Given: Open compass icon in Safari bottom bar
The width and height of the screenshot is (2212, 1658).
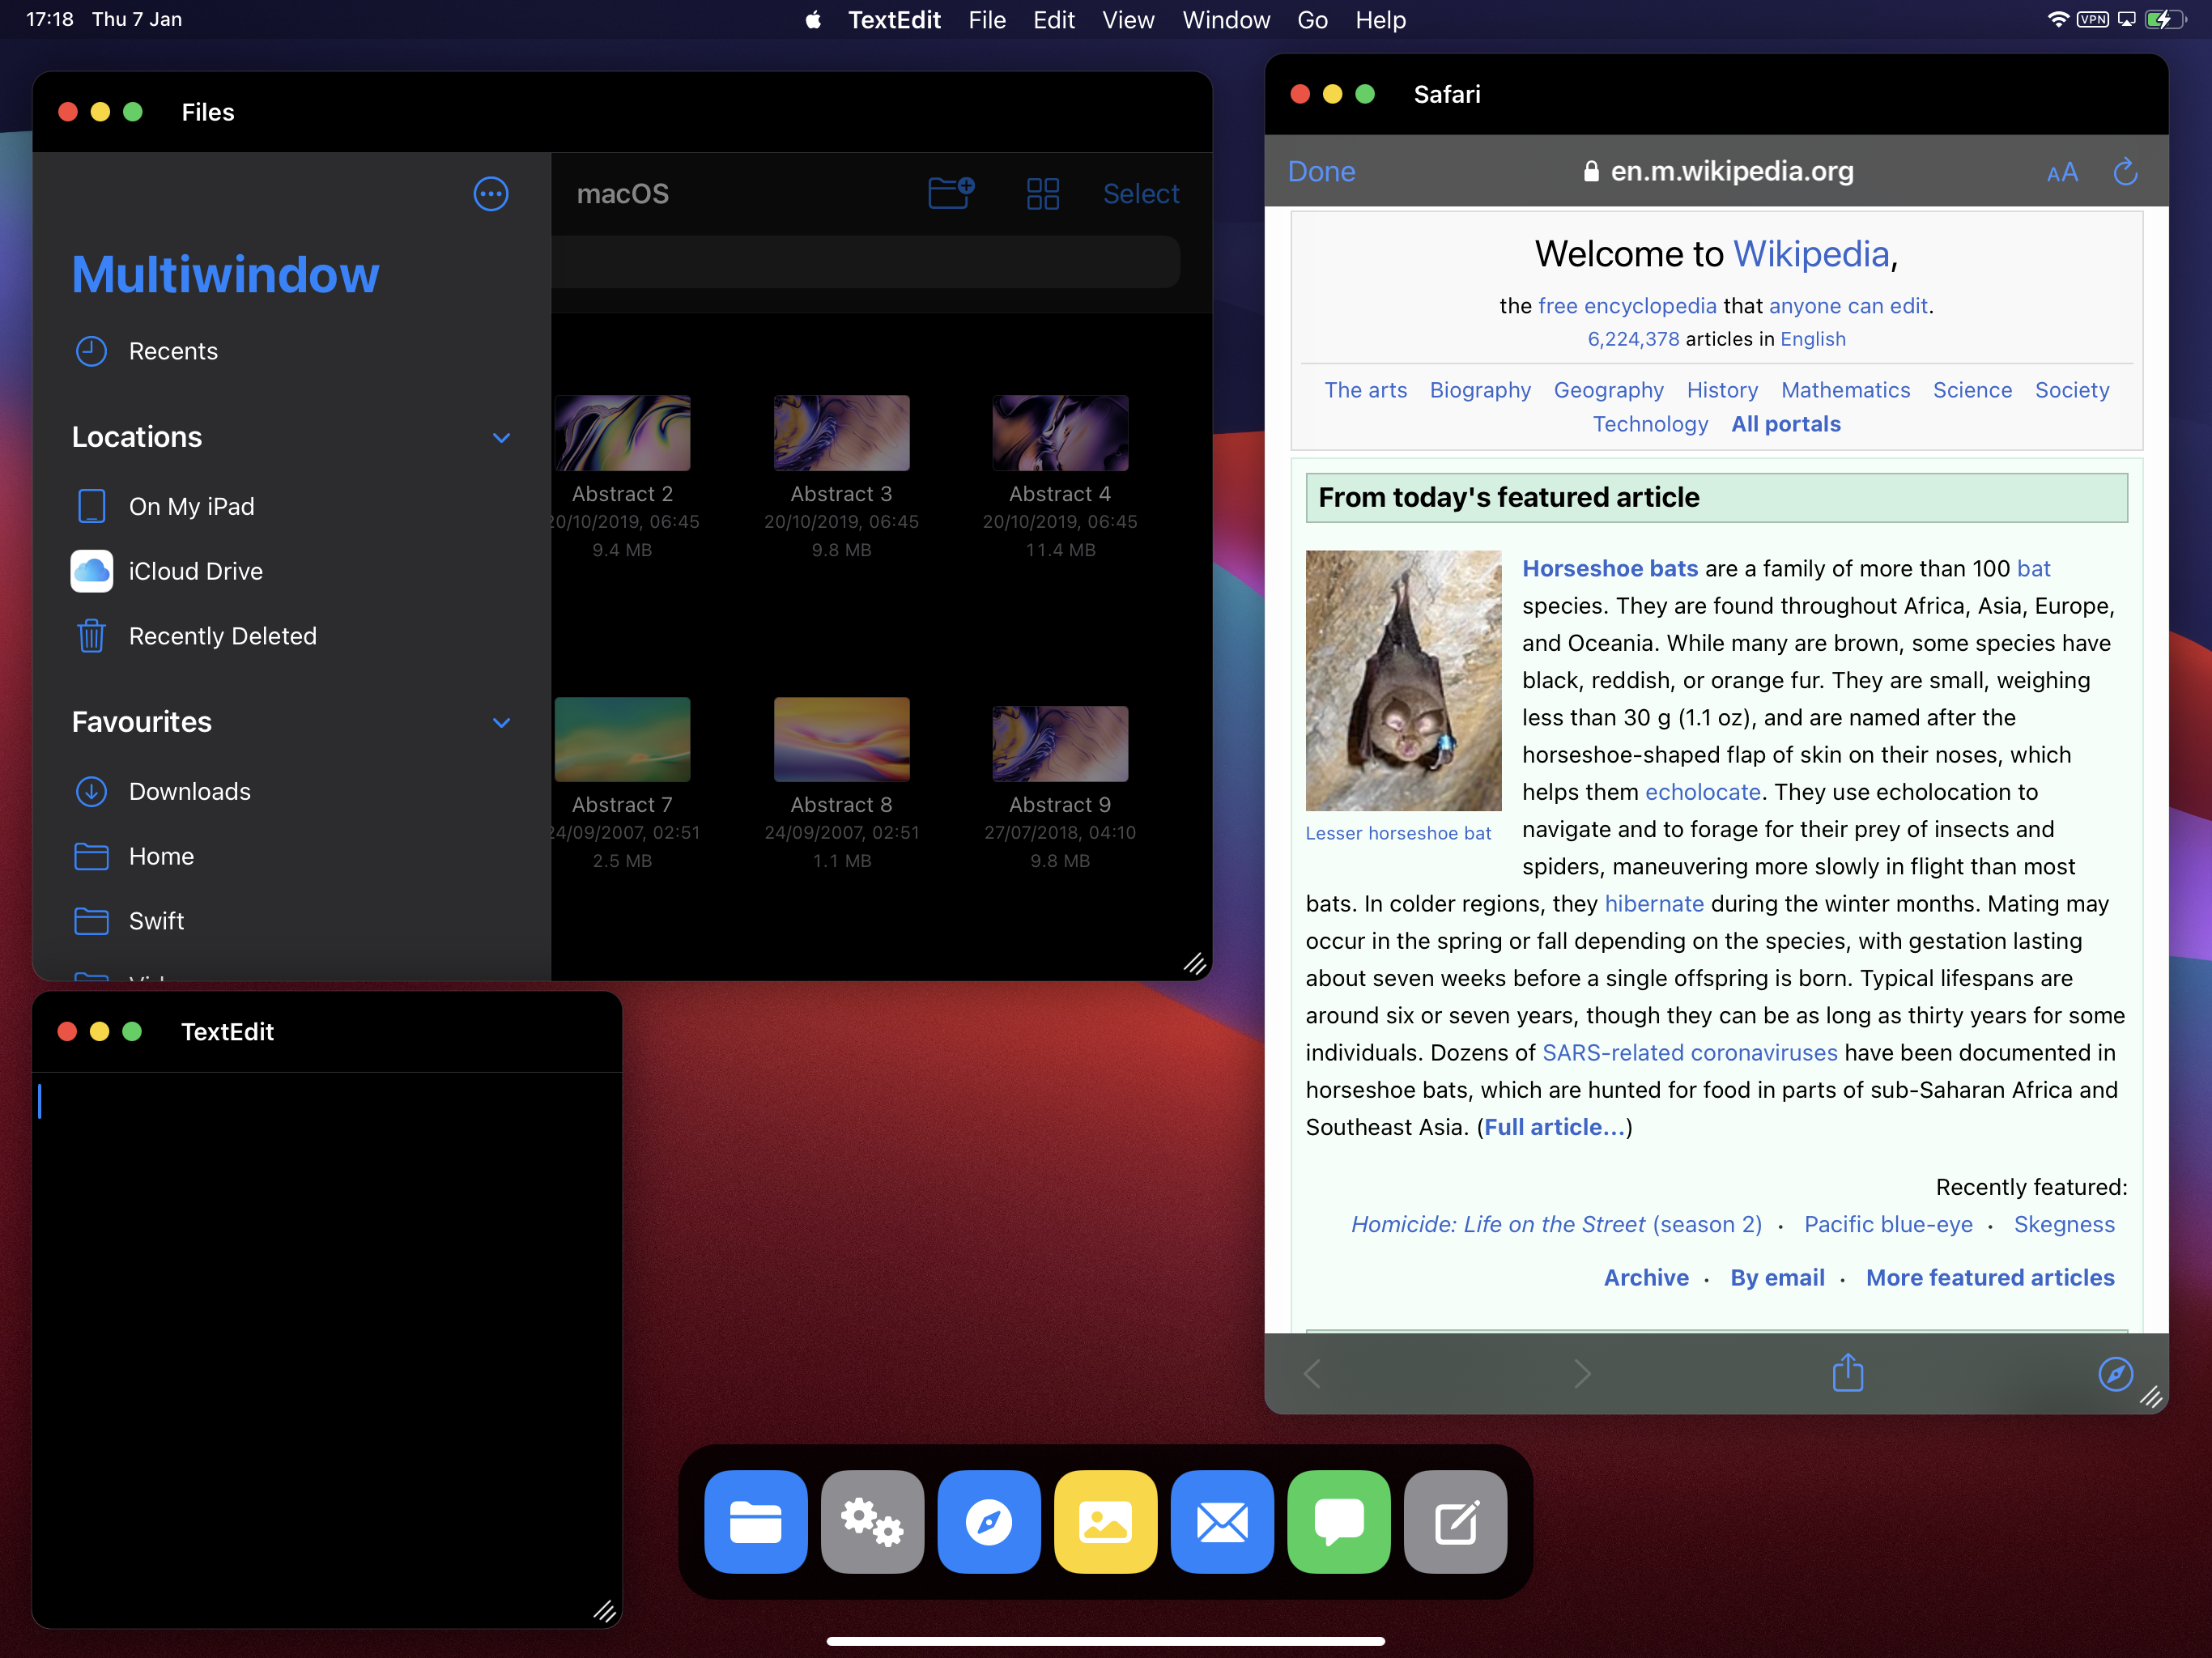Looking at the screenshot, I should pos(2115,1373).
